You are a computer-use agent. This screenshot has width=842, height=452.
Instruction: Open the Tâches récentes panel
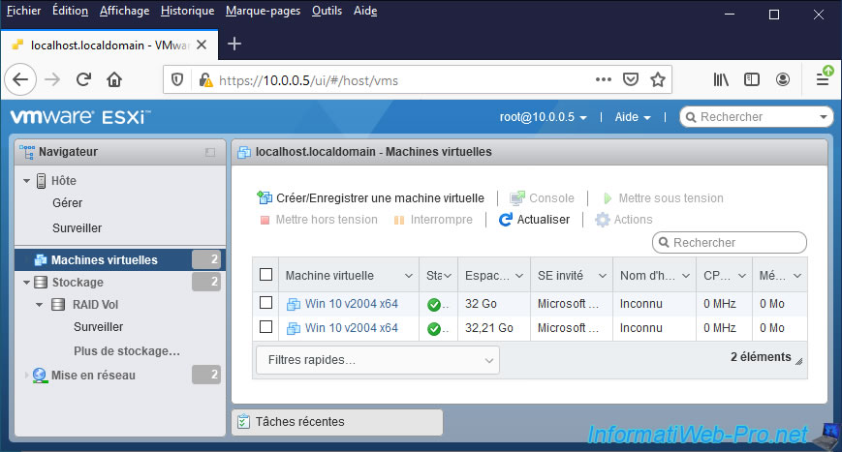tap(337, 422)
